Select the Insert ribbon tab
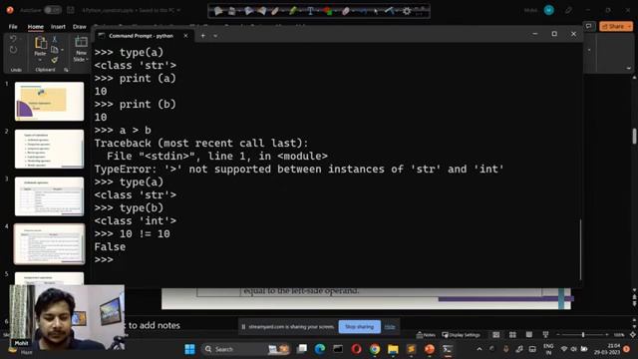Viewport: 638px width, 359px height. 58,27
